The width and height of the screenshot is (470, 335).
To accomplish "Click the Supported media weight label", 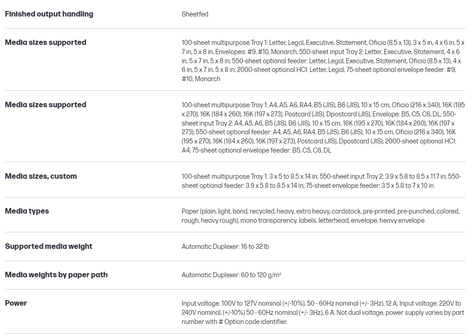I will (49, 247).
